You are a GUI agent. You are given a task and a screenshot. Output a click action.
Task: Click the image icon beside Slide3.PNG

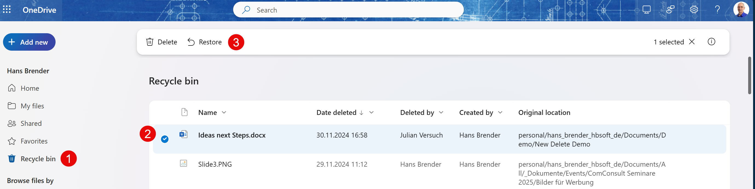click(x=183, y=163)
